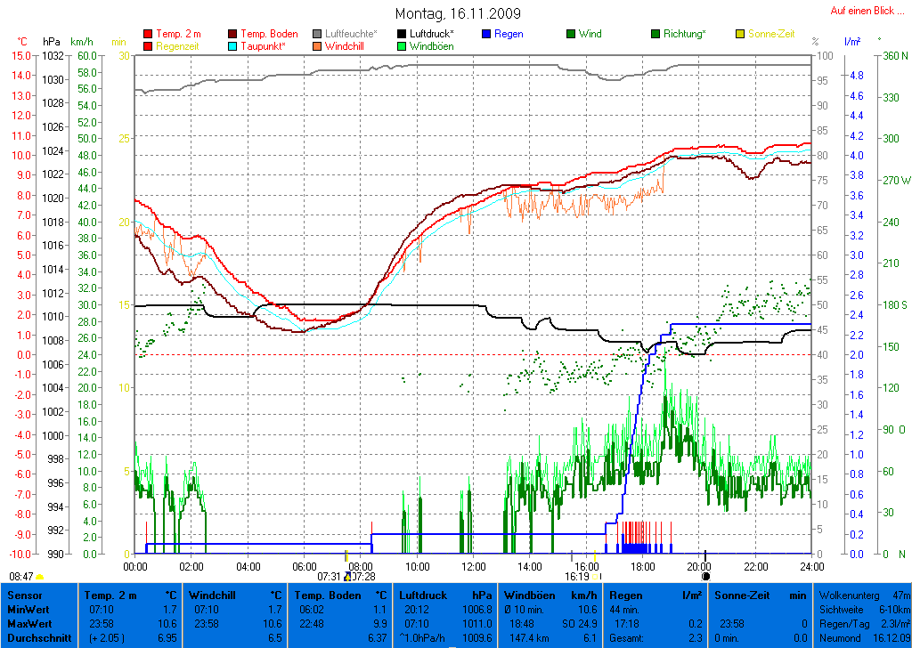Select the Windböen km/h column header
The width and height of the screenshot is (912, 648).
pyautogui.click(x=550, y=594)
